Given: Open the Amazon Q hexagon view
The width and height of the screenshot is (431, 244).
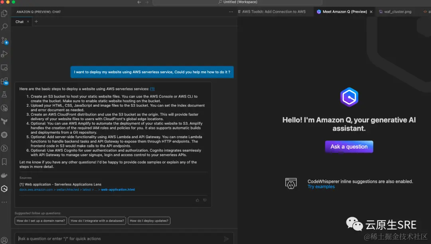Looking at the screenshot, I should point(4,189).
